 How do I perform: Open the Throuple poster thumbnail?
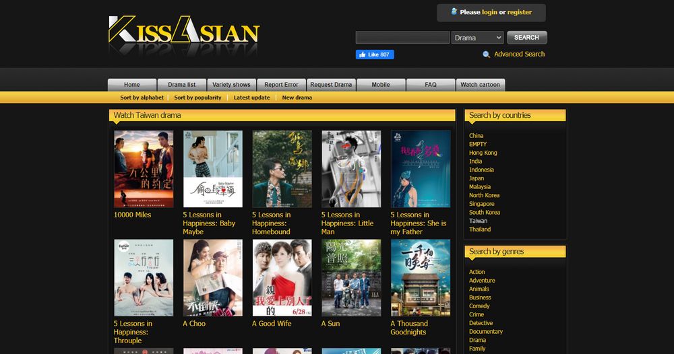tap(144, 278)
